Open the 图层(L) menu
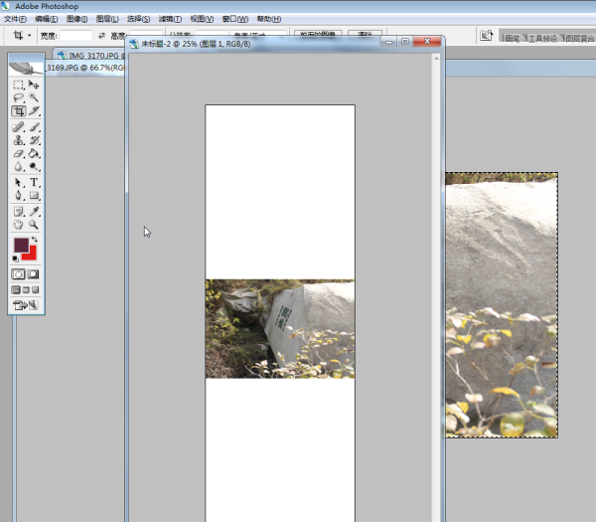This screenshot has height=522, width=596. [x=107, y=19]
